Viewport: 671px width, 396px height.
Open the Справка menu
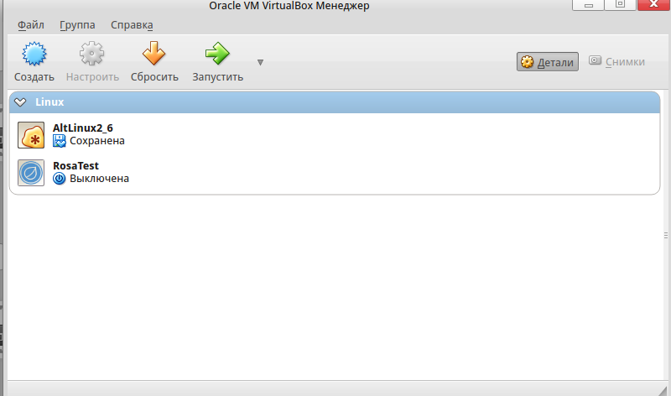pyautogui.click(x=132, y=25)
